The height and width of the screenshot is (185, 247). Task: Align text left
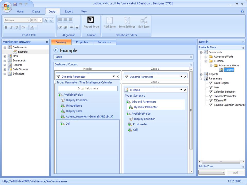(60, 20)
